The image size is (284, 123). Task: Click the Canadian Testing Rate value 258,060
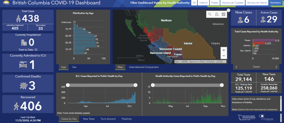(x=269, y=88)
